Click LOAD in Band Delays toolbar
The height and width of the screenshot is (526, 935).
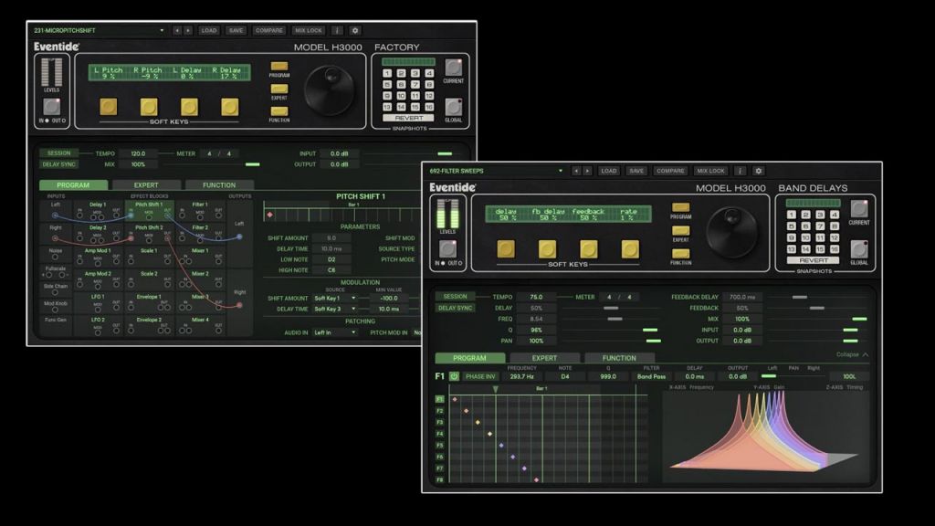point(609,171)
